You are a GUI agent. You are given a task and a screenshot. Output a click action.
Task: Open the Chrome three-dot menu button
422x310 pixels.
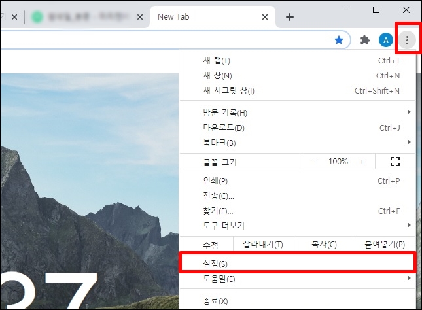point(407,40)
